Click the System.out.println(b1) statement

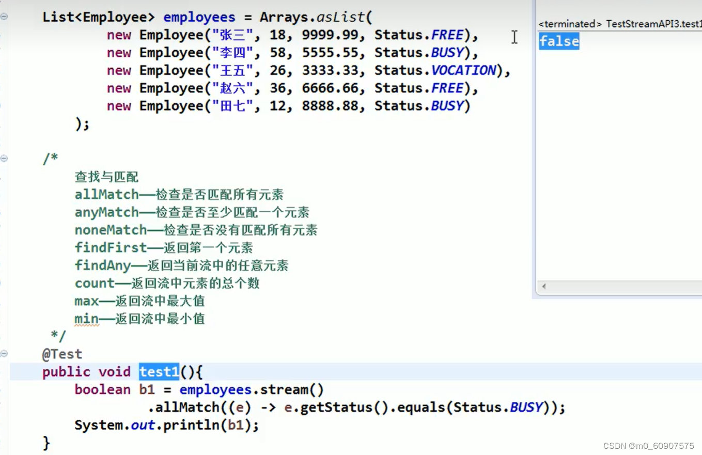[167, 425]
